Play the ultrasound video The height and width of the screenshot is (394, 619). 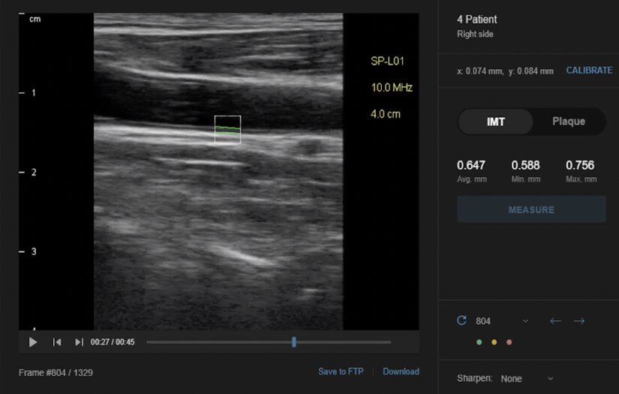pyautogui.click(x=33, y=342)
